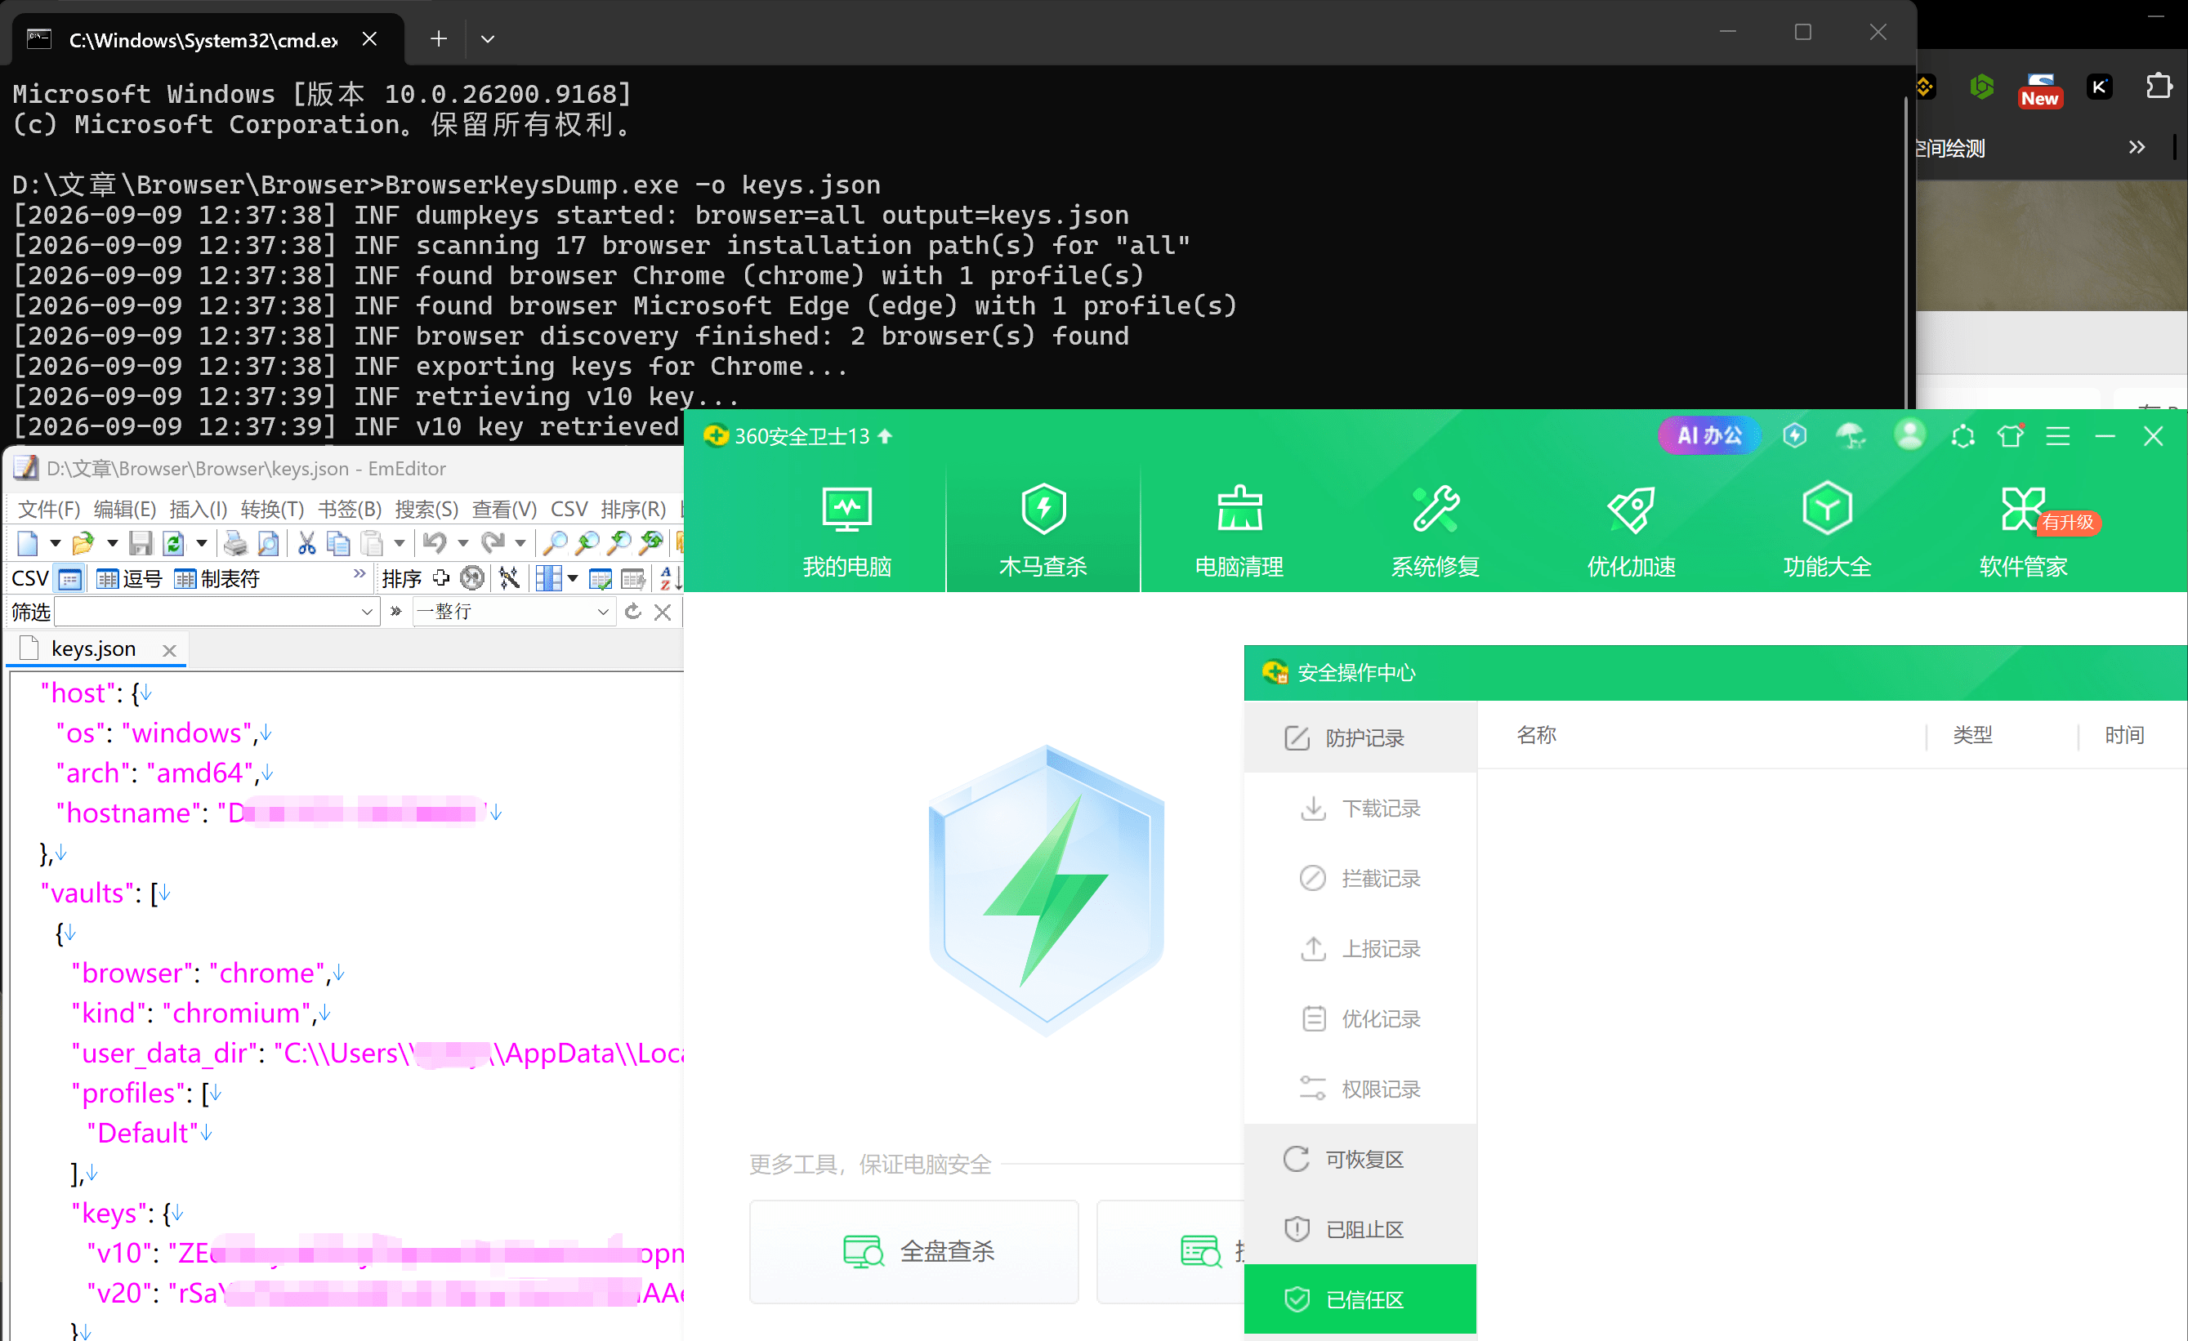
Task: Expand the Reload dropdown arrow
Action: (x=202, y=543)
